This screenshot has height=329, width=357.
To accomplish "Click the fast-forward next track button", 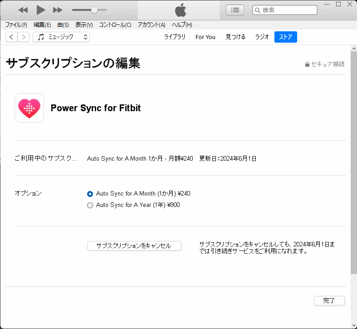I will coord(58,10).
